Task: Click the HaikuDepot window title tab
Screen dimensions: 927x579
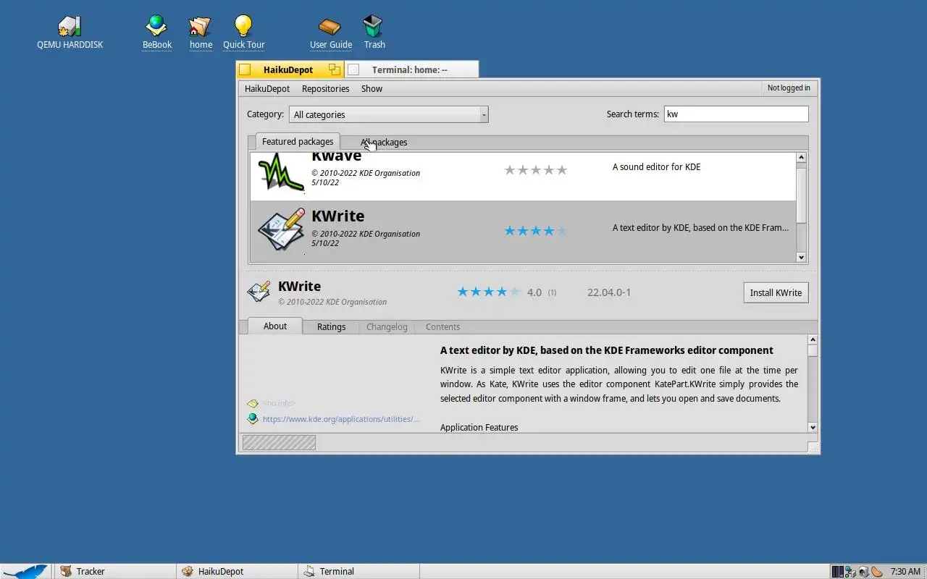Action: coord(288,69)
